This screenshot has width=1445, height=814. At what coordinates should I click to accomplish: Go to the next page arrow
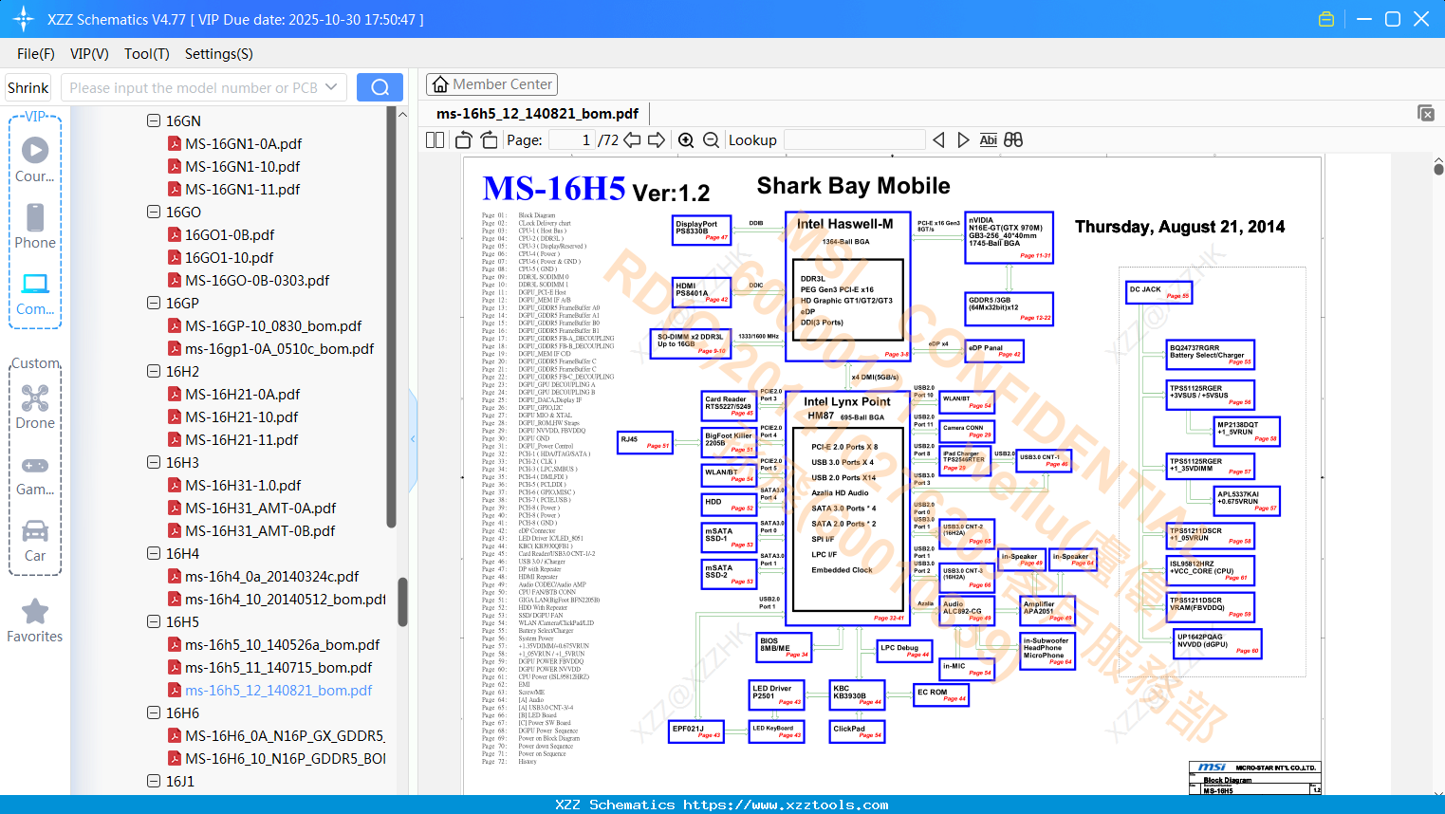(x=657, y=140)
